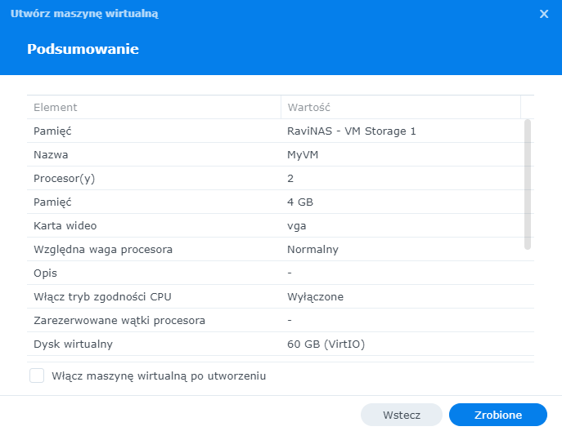
Task: Click the Włącz maszynę wirtualną po utworzeniu label
Action: (159, 376)
